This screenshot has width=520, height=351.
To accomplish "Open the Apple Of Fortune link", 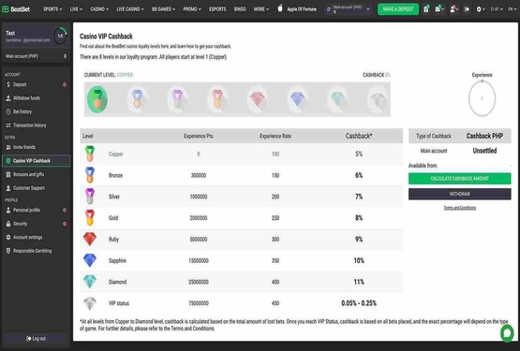I will [302, 9].
